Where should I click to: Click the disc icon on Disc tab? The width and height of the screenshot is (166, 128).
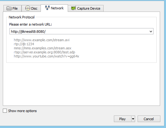(x=28, y=8)
